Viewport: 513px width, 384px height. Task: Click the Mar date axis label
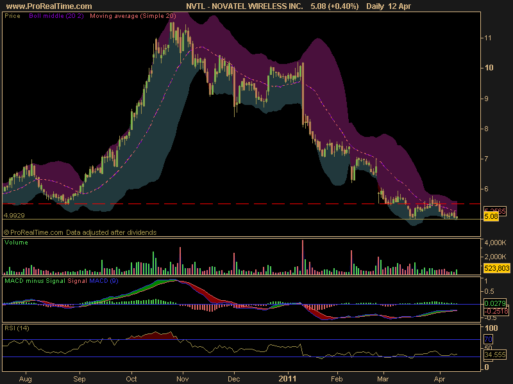click(x=383, y=379)
